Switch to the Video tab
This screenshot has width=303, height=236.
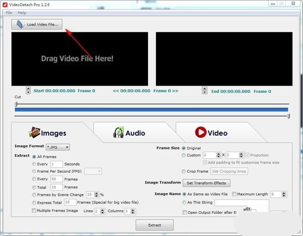point(211,133)
